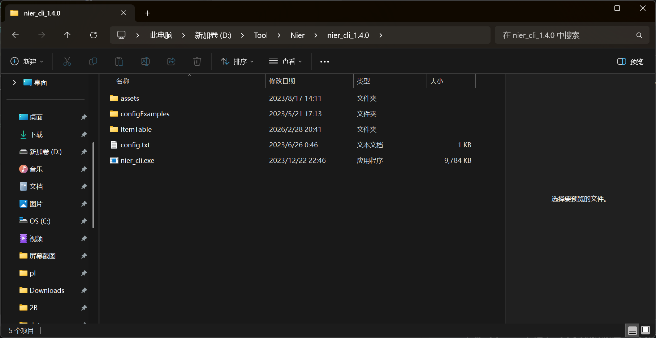Viewport: 656px width, 338px height.
Task: Switch to details list view layout
Action: pyautogui.click(x=632, y=330)
